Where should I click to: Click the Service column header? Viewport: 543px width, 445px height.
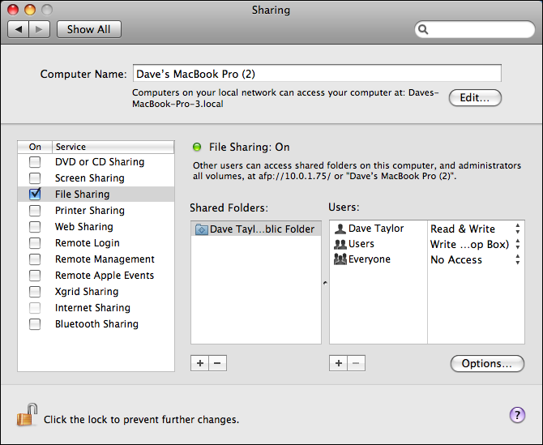(113, 147)
